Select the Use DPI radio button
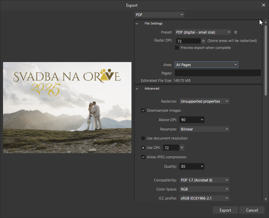The image size is (269, 218). coord(143,148)
